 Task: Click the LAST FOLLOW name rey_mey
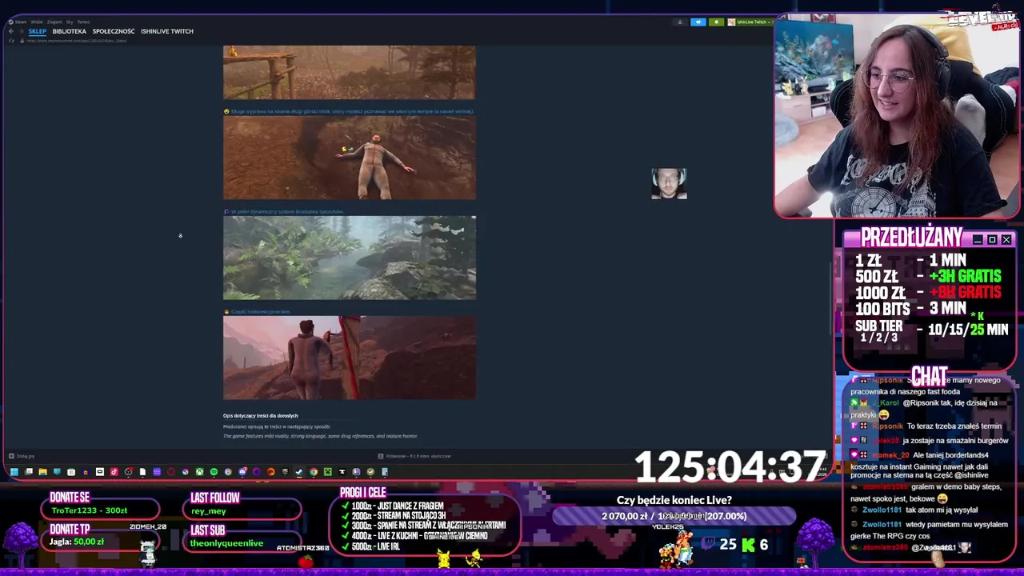pyautogui.click(x=209, y=511)
